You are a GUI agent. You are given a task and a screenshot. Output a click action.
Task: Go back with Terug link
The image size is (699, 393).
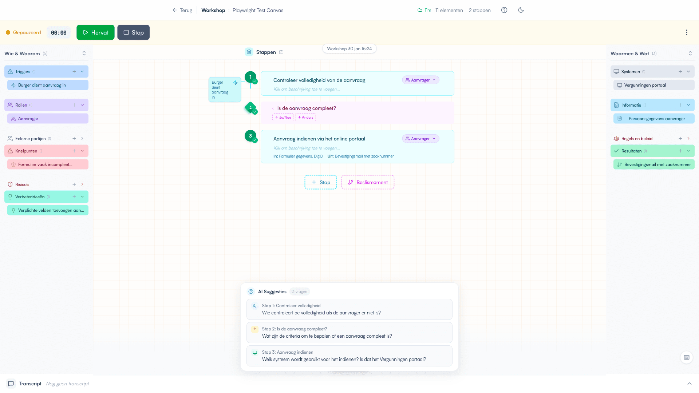point(182,10)
